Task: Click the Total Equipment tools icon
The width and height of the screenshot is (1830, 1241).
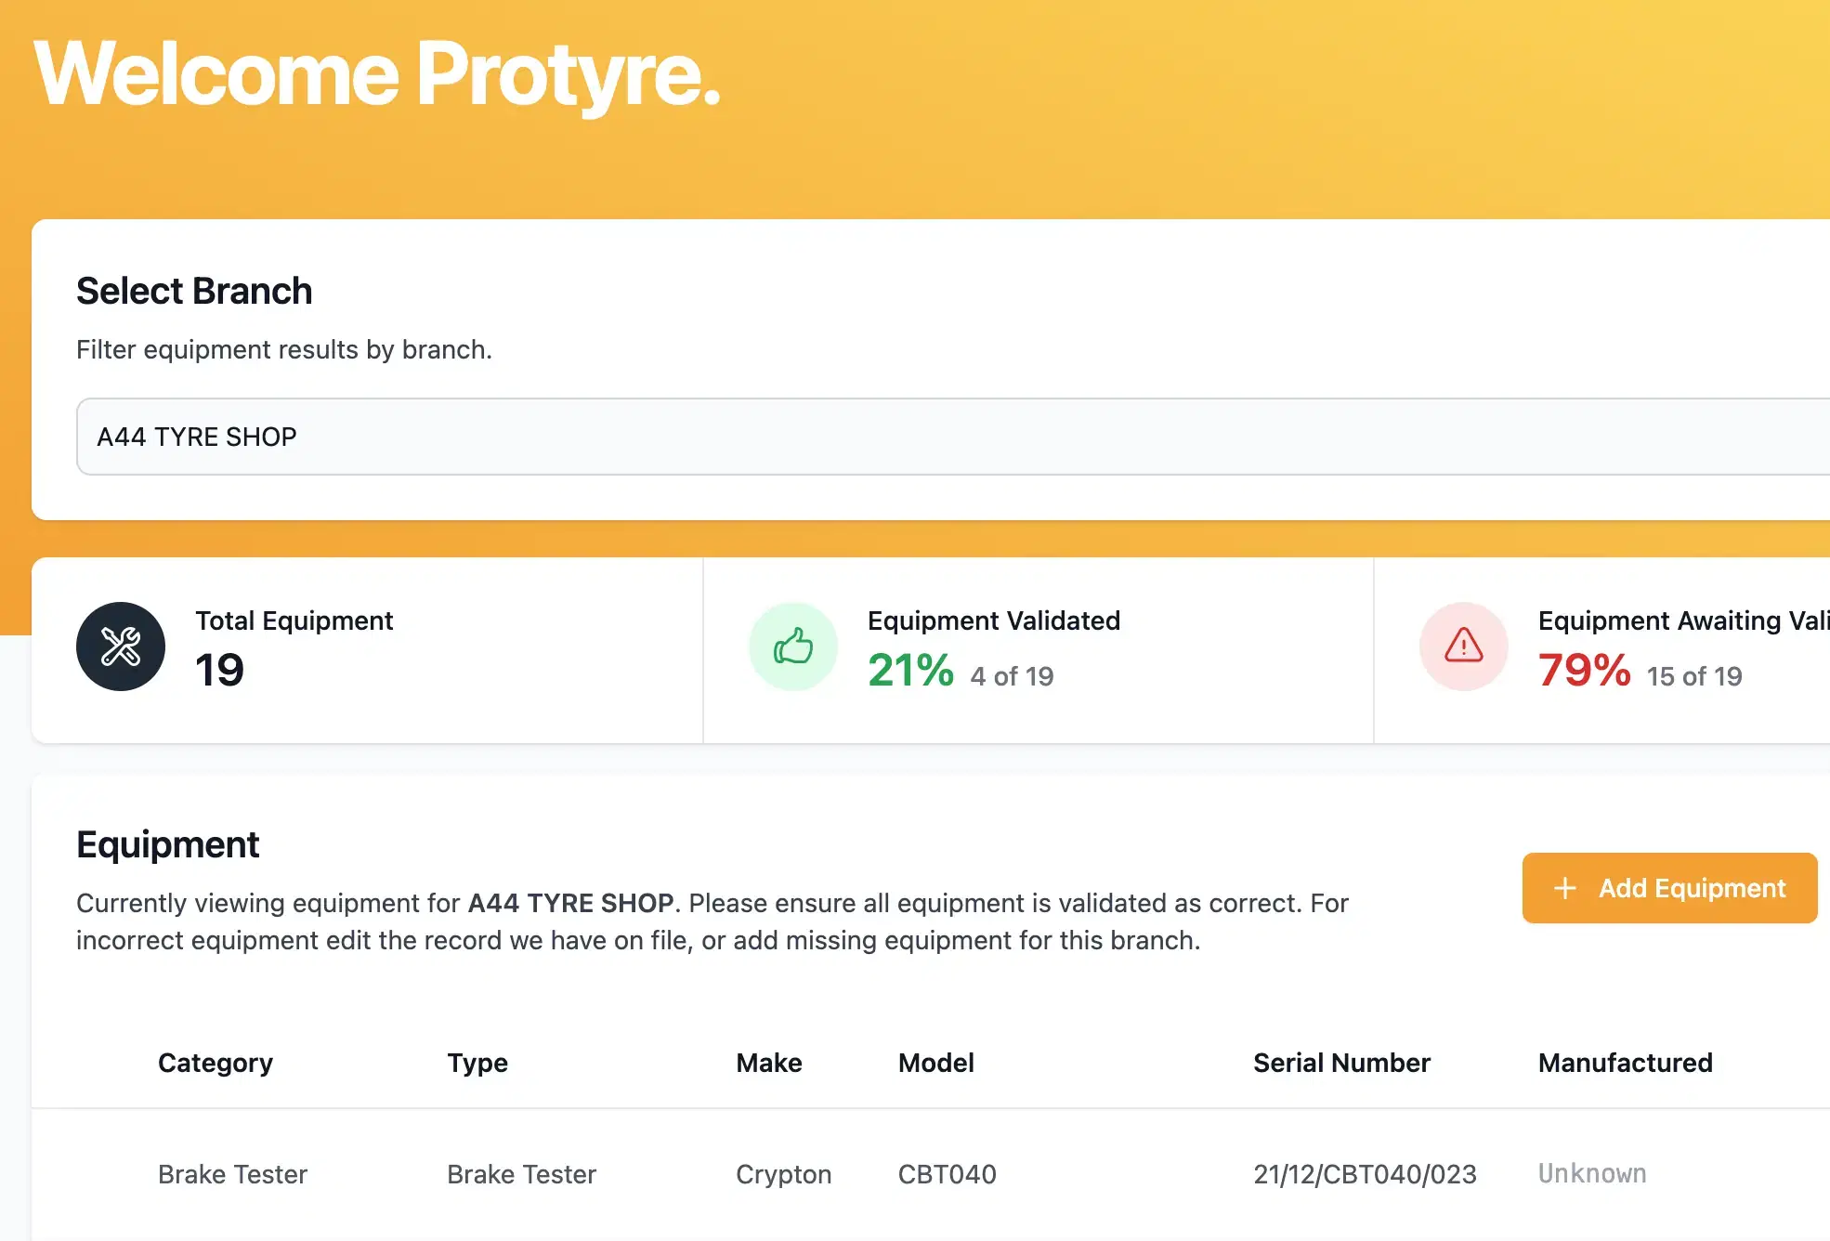Action: [121, 647]
